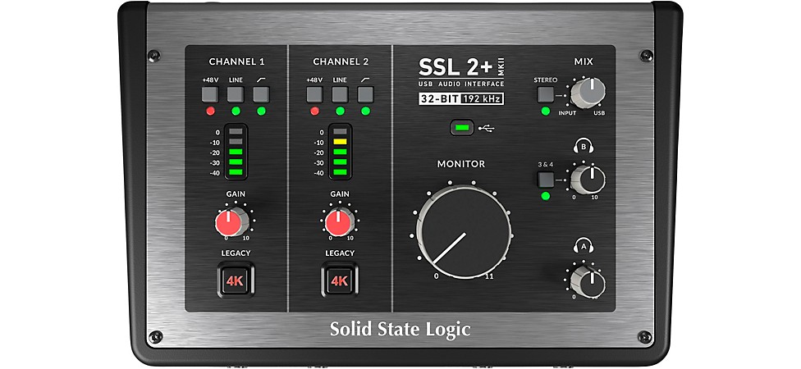Click the large MONITOR volume knob
Screen dimensions: 801x369
pyautogui.click(x=464, y=232)
